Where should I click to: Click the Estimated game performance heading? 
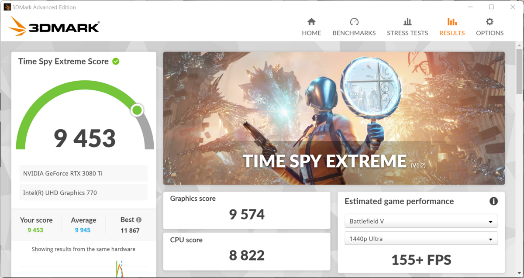coord(399,201)
